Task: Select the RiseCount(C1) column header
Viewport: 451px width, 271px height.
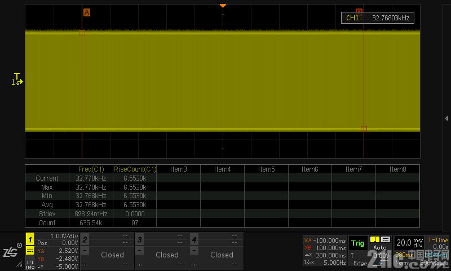Action: (135, 169)
